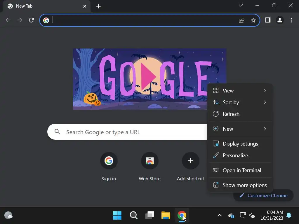Expand the New submenu
Image resolution: width=299 pixels, height=224 pixels.
click(240, 129)
